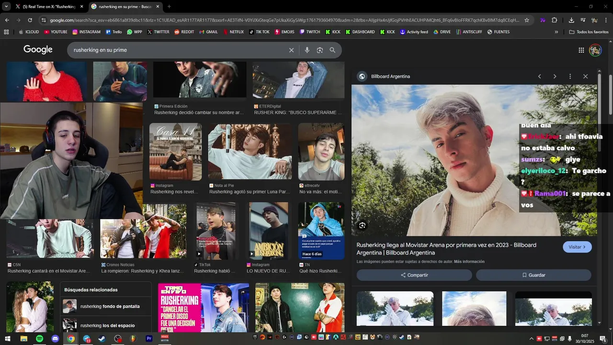613x345 pixels.
Task: Select related search fondo de pantalla
Action: tap(106, 306)
